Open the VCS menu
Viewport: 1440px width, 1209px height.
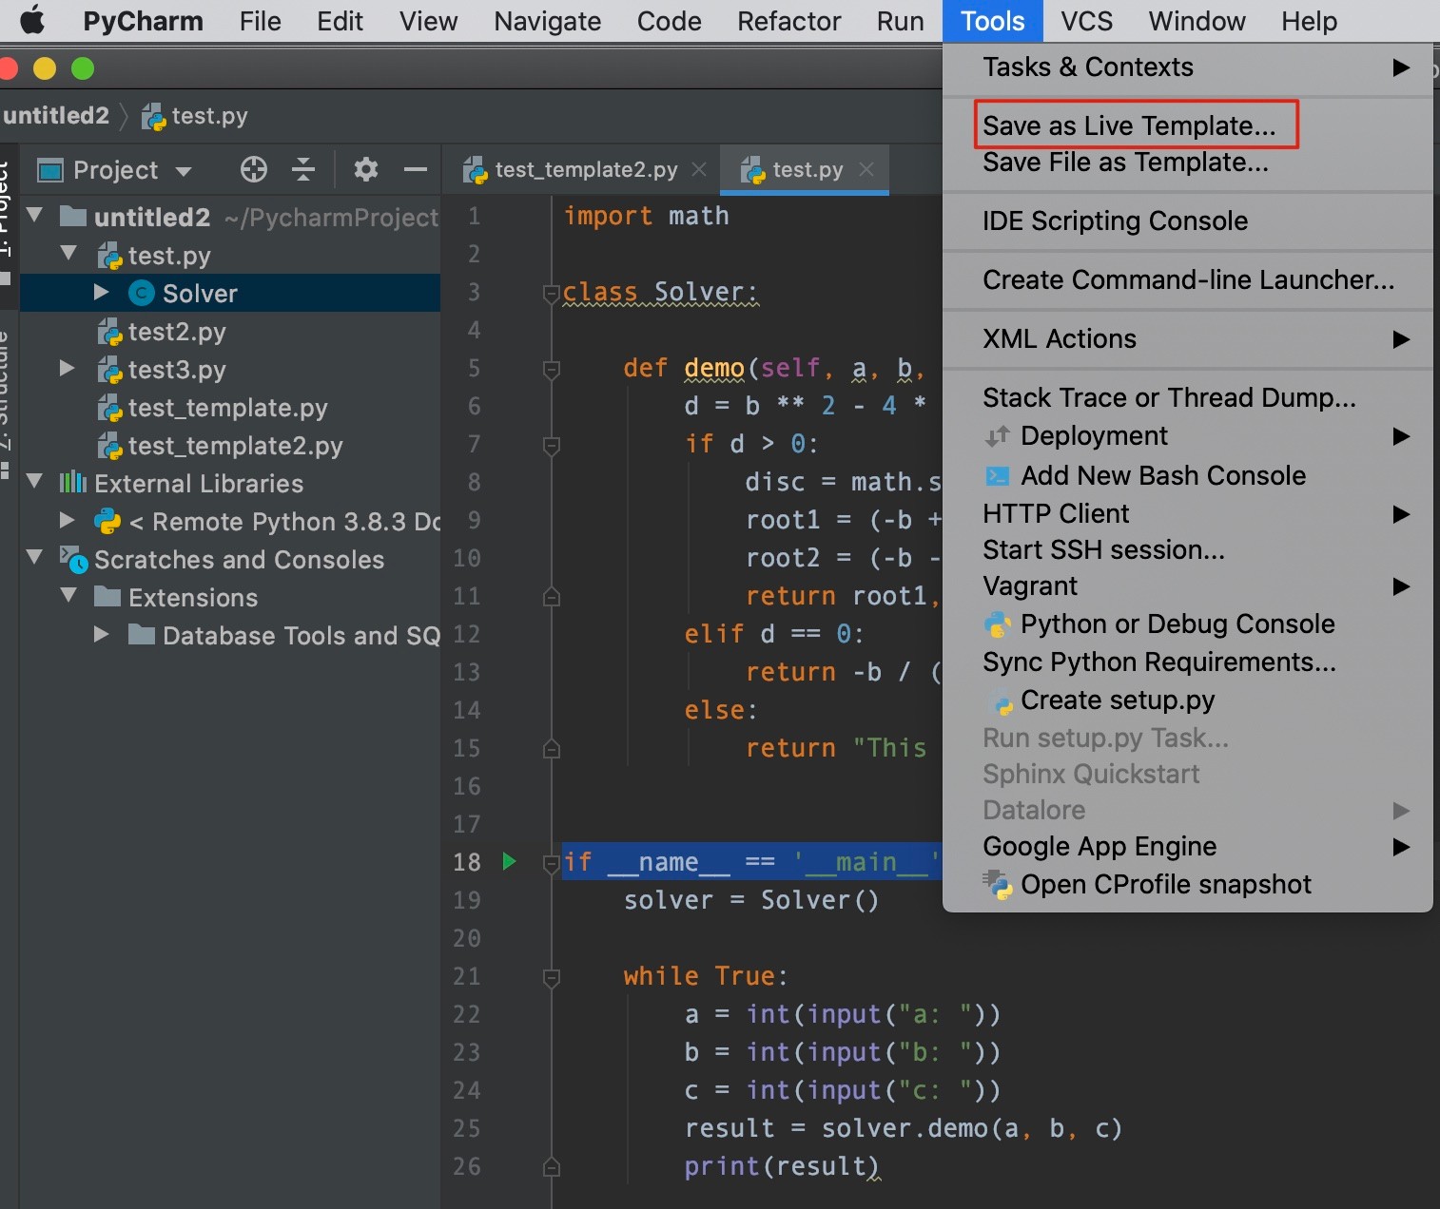[1087, 21]
